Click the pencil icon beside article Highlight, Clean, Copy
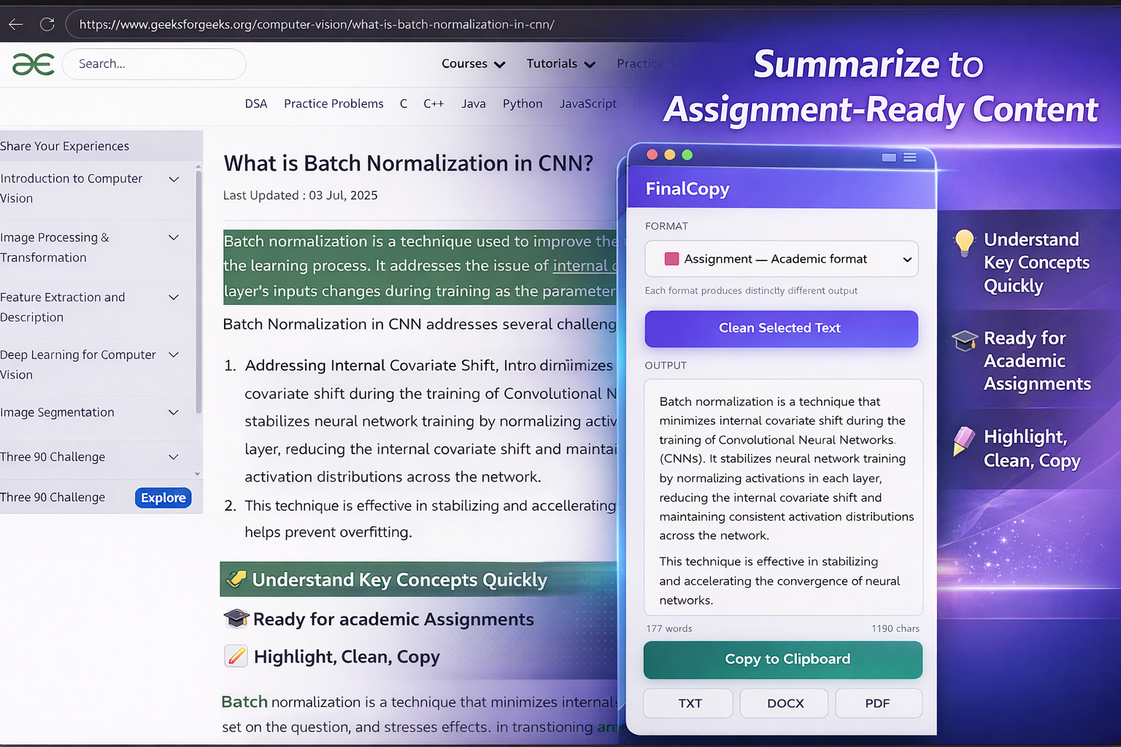1121x747 pixels. 236,656
